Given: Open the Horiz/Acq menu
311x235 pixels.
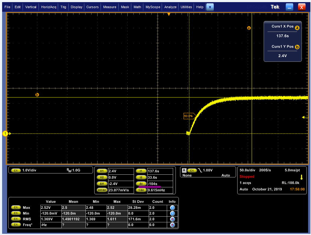Looking at the screenshot, I should [x=48, y=7].
